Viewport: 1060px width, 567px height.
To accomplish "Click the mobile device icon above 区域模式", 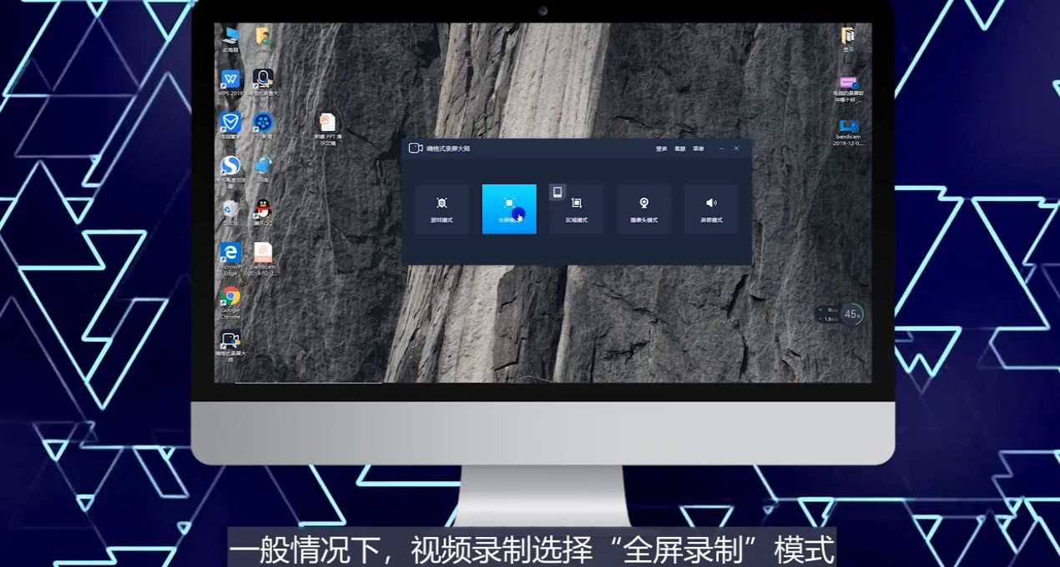I will [x=558, y=191].
